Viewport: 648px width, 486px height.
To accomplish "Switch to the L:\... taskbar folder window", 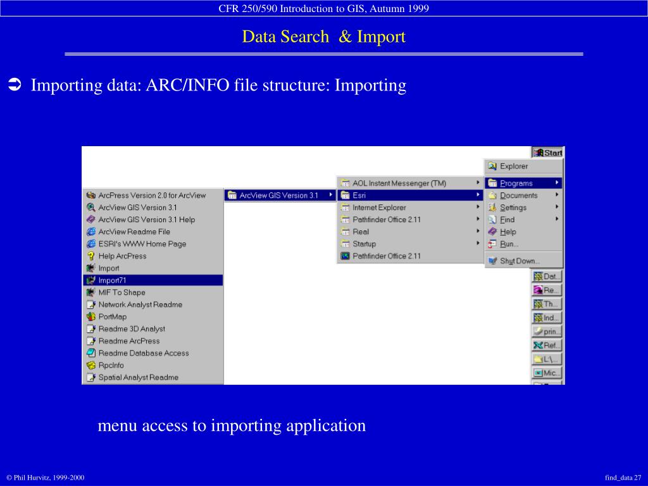I will coord(547,359).
